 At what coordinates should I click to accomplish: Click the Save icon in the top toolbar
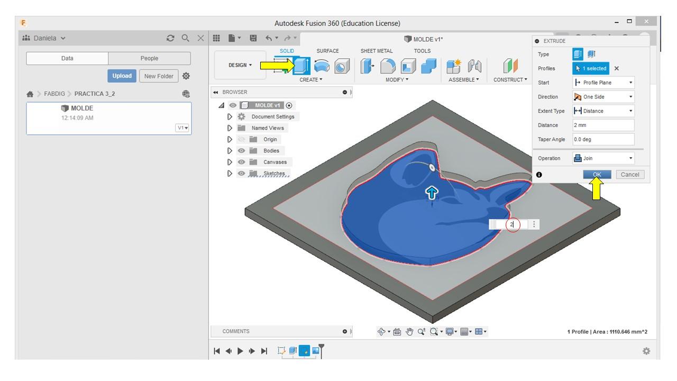click(253, 39)
